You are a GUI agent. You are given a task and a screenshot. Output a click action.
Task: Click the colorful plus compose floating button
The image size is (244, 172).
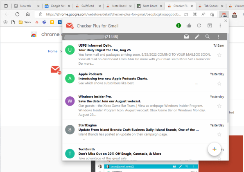[215, 149]
